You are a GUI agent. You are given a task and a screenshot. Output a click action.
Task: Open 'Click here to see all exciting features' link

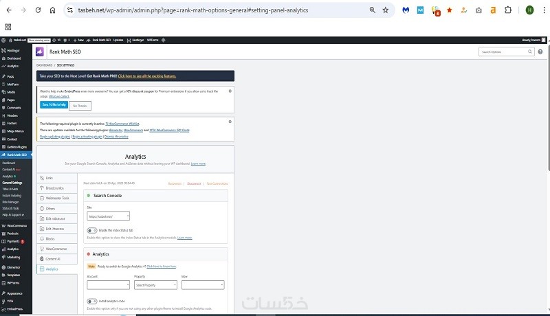147,76
